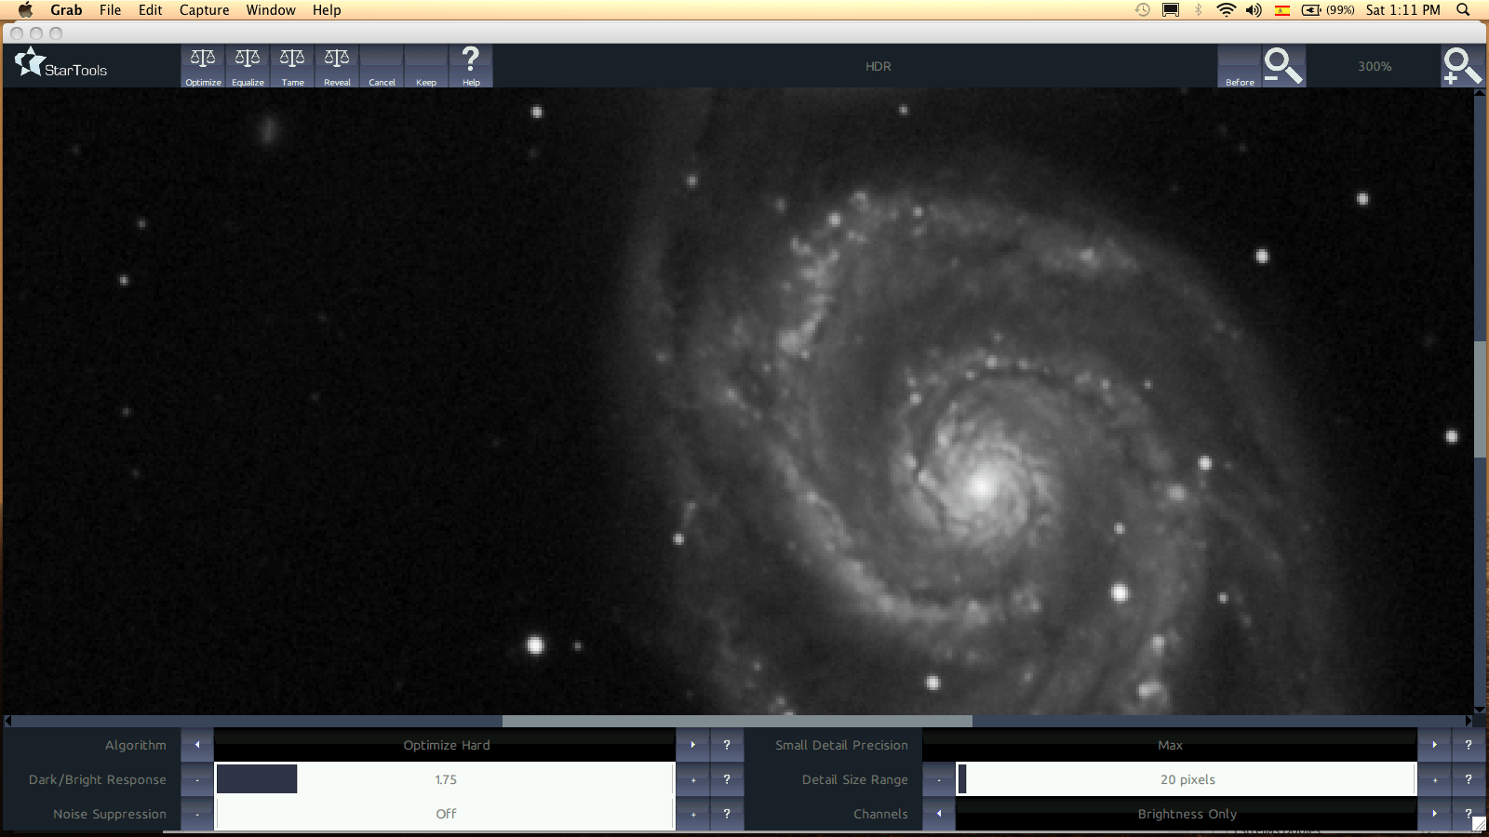This screenshot has width=1489, height=837.
Task: Show help for the Algorithm setting
Action: 727,745
